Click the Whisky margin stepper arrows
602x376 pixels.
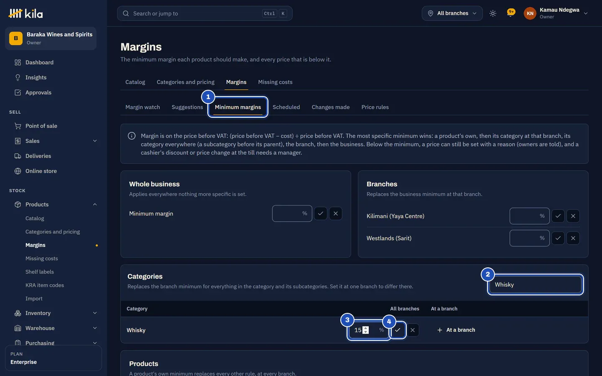(366, 330)
